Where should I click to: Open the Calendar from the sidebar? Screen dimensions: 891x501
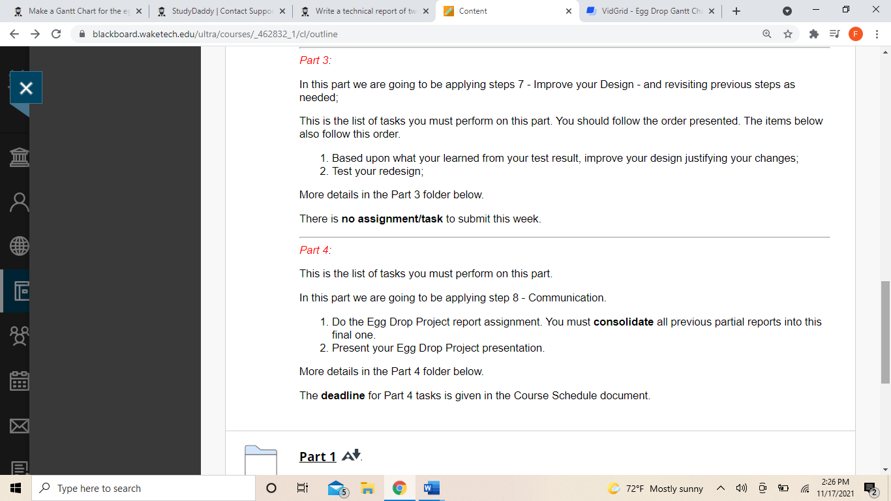tap(18, 381)
